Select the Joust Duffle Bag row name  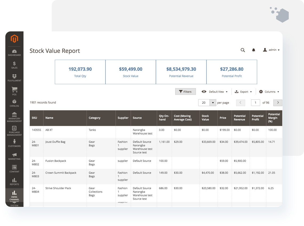coord(55,142)
